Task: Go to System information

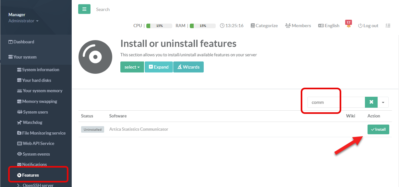Action: [x=40, y=70]
